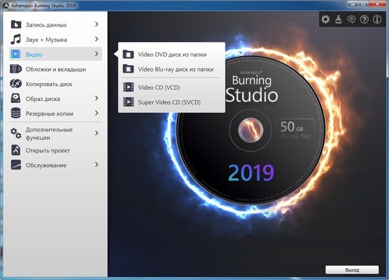Click the film icon beside Super Video CD (SVCD)

(x=128, y=101)
